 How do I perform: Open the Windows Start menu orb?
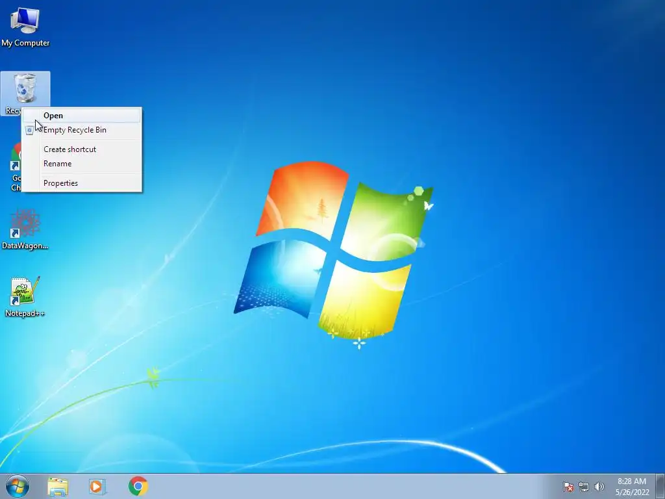pyautogui.click(x=18, y=486)
